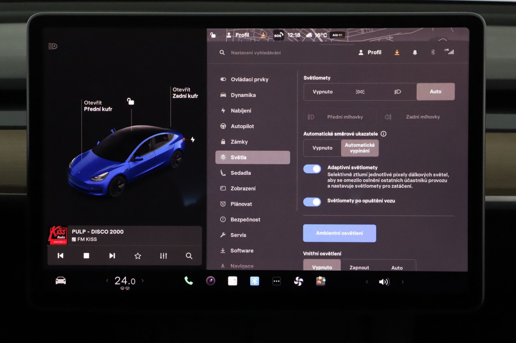Set Vnitřní osvětlení to Zapnout
The image size is (516, 343).
coord(359,267)
